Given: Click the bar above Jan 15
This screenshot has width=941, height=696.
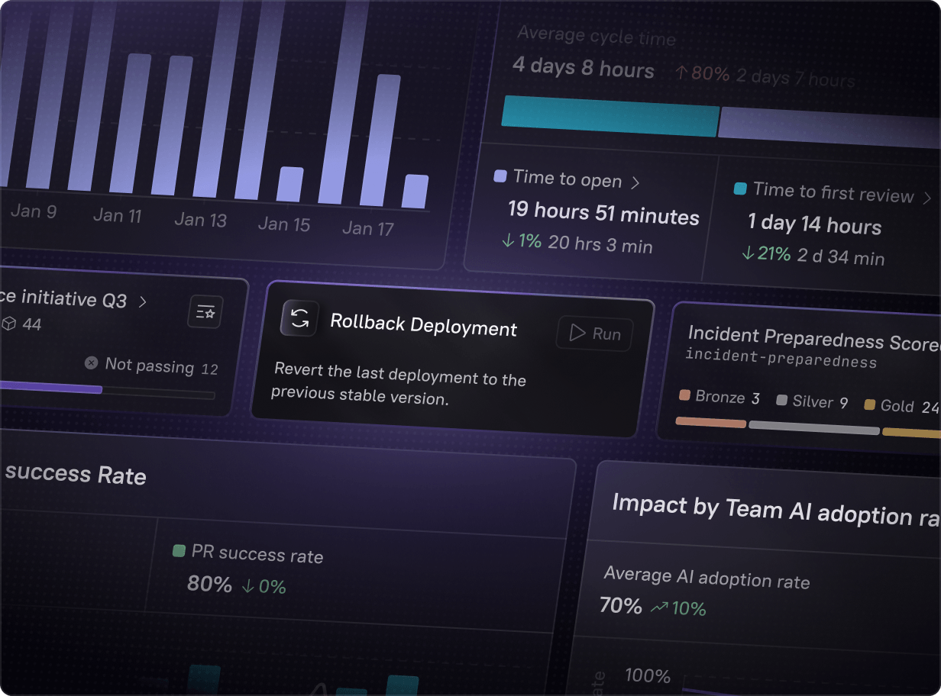Looking at the screenshot, I should click(290, 184).
